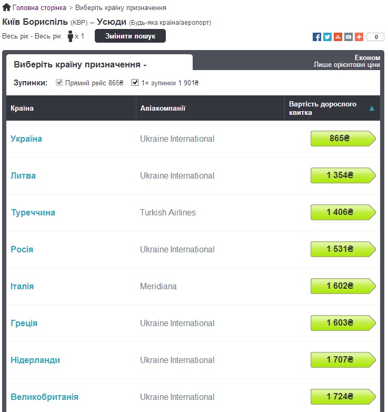This screenshot has width=388, height=412.
Task: Click the passenger person icon
Action: tap(71, 36)
